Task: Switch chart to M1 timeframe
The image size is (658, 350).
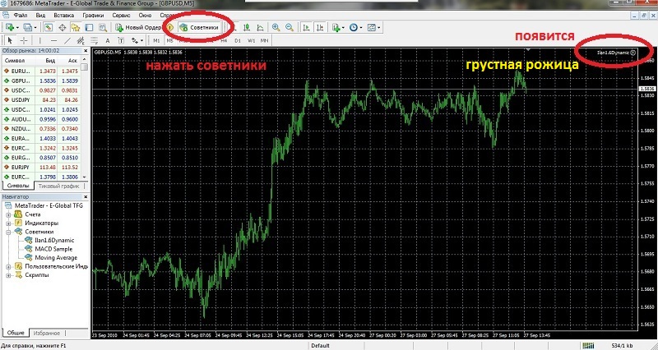Action: pyautogui.click(x=156, y=40)
